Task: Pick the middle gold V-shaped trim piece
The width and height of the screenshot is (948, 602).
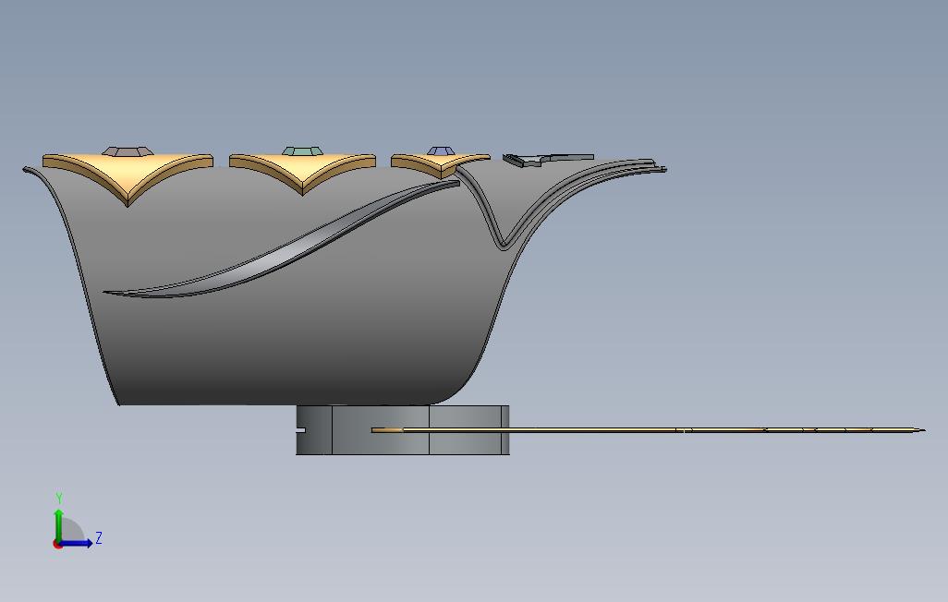Action: click(x=302, y=175)
